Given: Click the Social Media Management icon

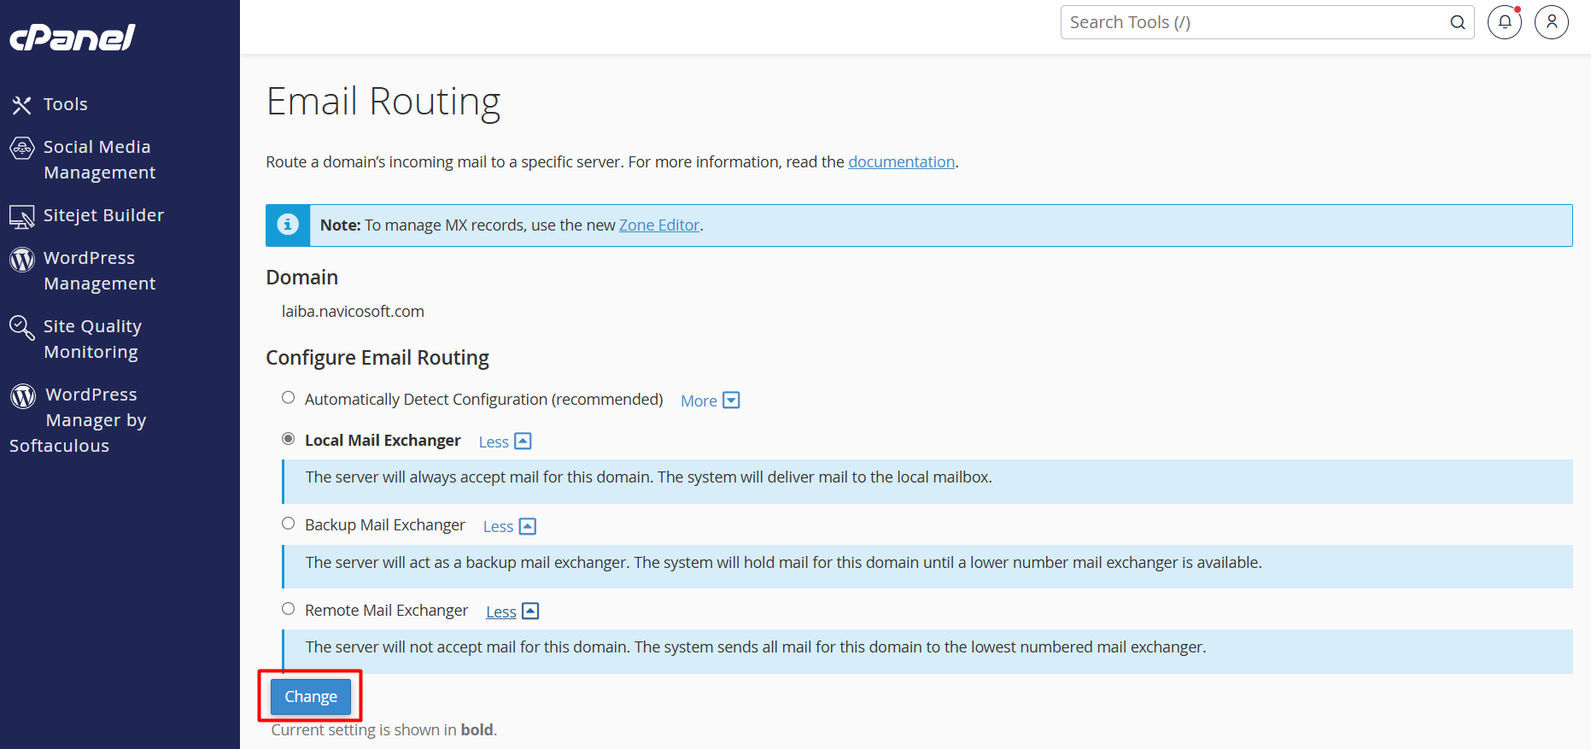Looking at the screenshot, I should point(22,148).
